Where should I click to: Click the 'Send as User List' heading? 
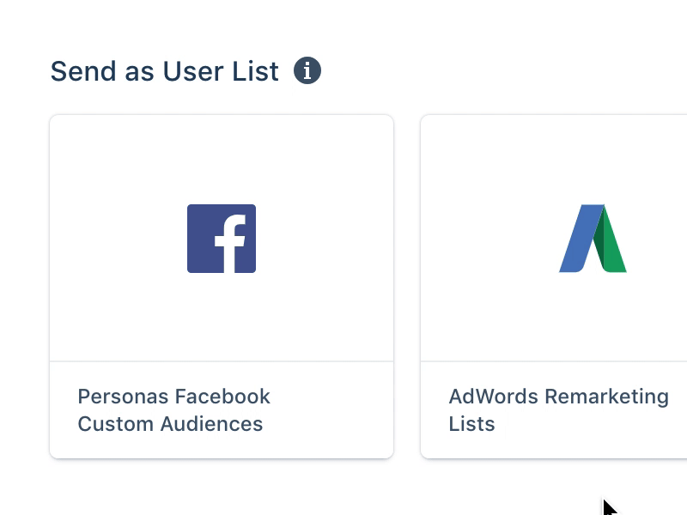pyautogui.click(x=162, y=70)
